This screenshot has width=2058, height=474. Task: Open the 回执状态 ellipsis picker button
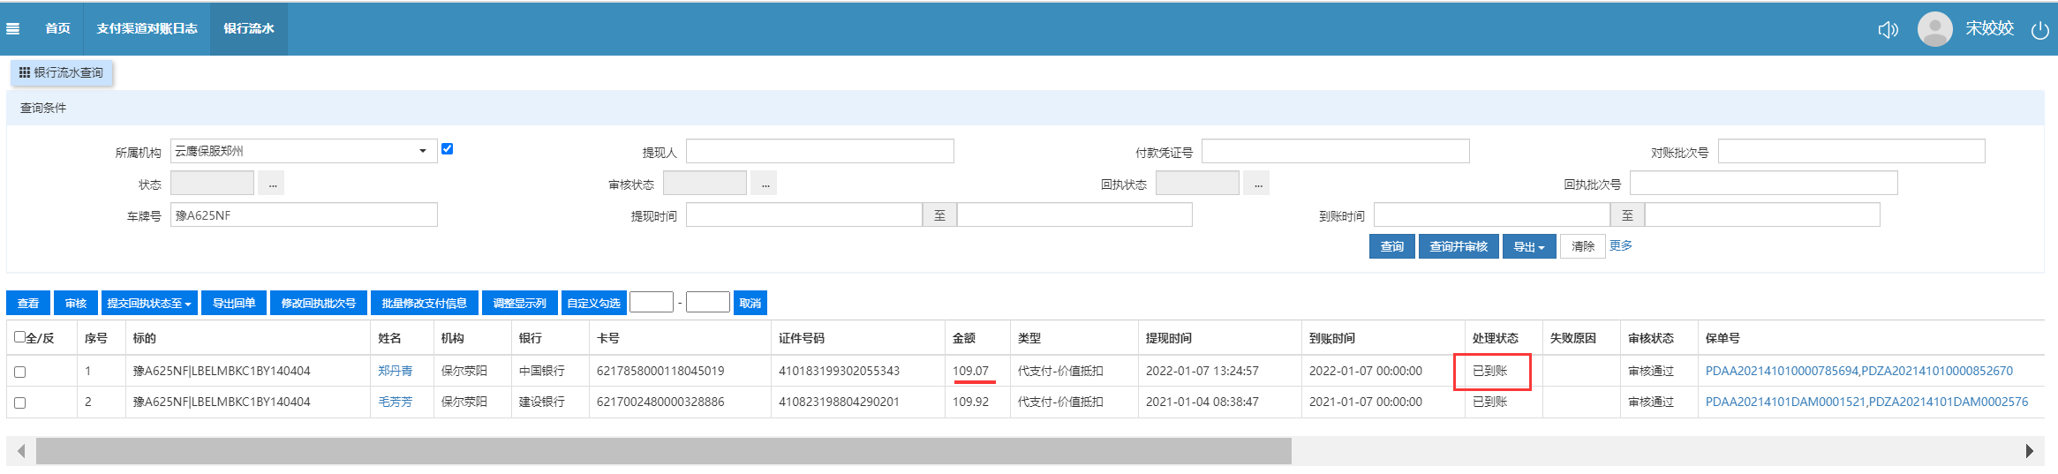pyautogui.click(x=1257, y=184)
